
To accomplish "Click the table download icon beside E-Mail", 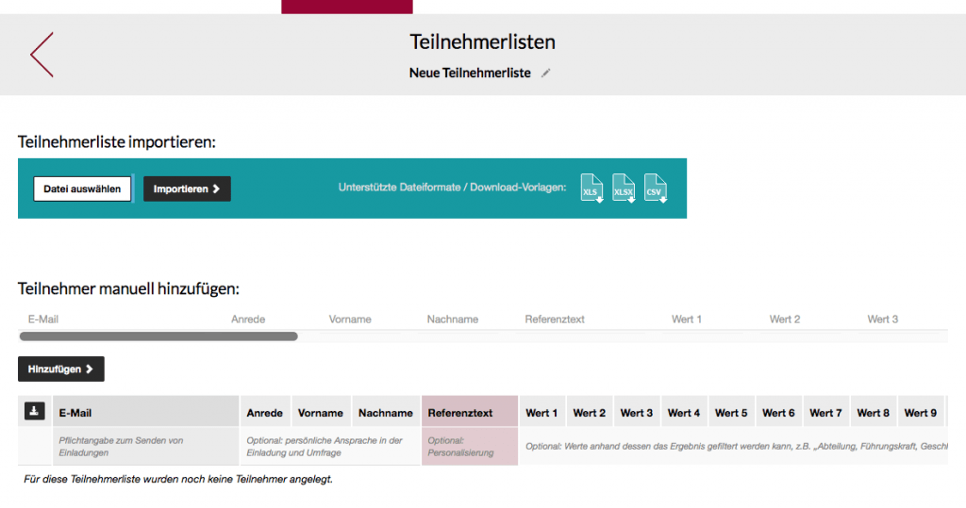I will [x=35, y=411].
